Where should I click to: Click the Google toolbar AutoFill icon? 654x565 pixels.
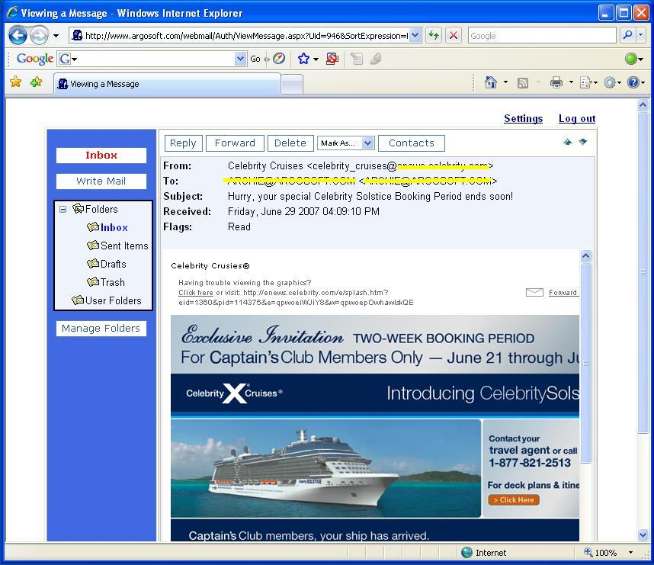pos(357,59)
